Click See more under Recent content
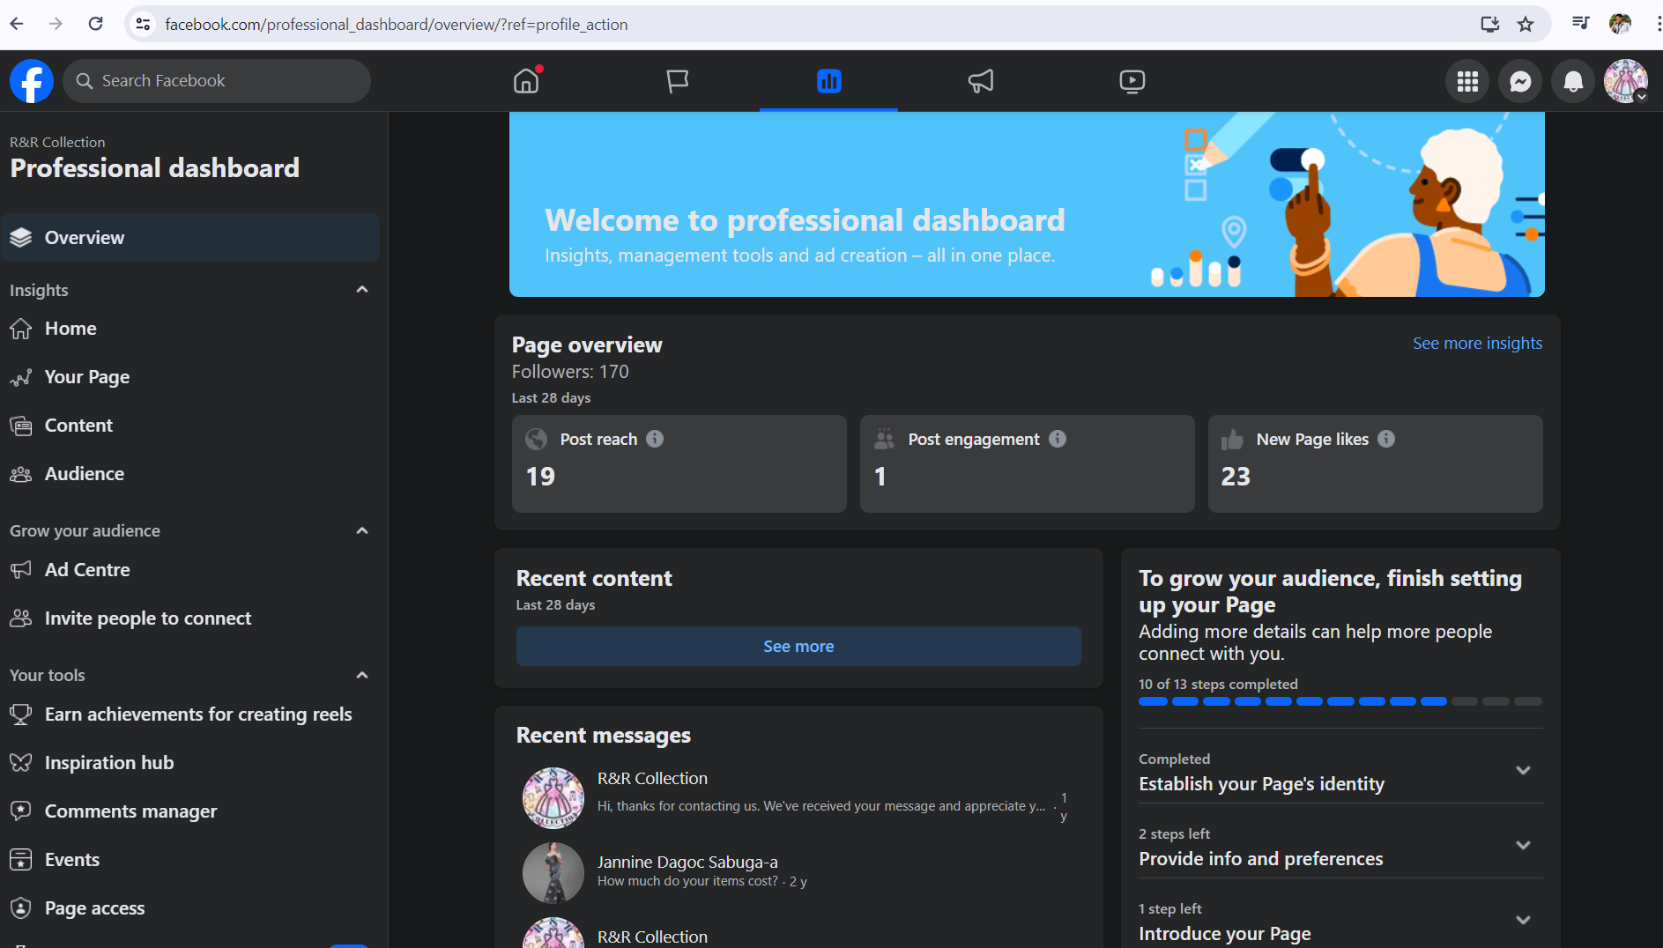This screenshot has width=1663, height=948. click(798, 647)
